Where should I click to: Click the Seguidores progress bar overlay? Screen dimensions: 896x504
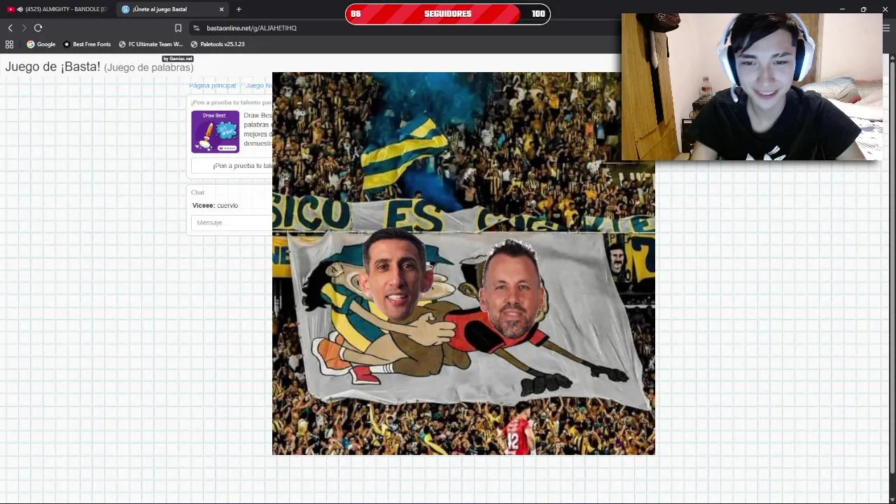pos(448,14)
